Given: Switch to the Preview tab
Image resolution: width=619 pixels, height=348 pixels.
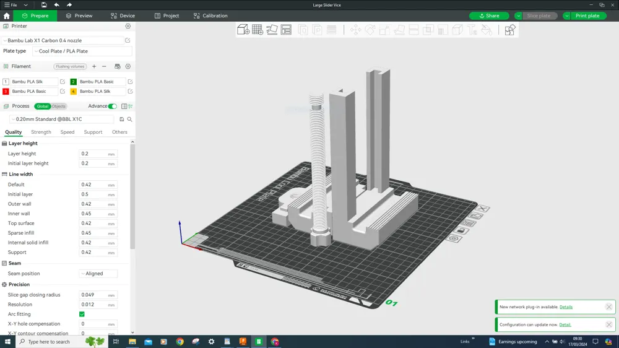Looking at the screenshot, I should click(79, 15).
